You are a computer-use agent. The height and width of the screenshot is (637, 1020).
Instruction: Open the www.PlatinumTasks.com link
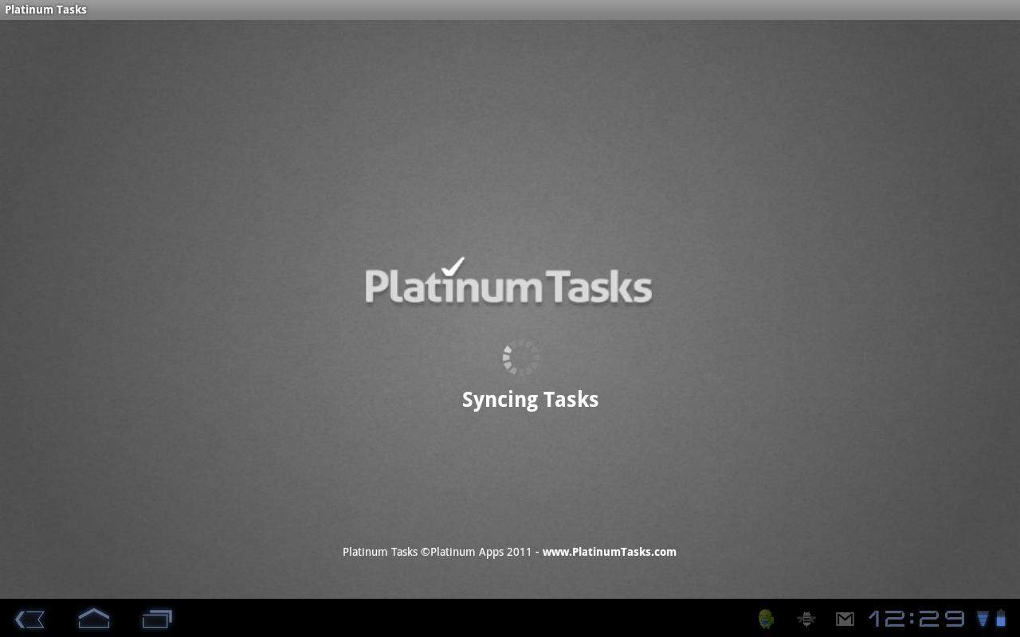tap(609, 551)
